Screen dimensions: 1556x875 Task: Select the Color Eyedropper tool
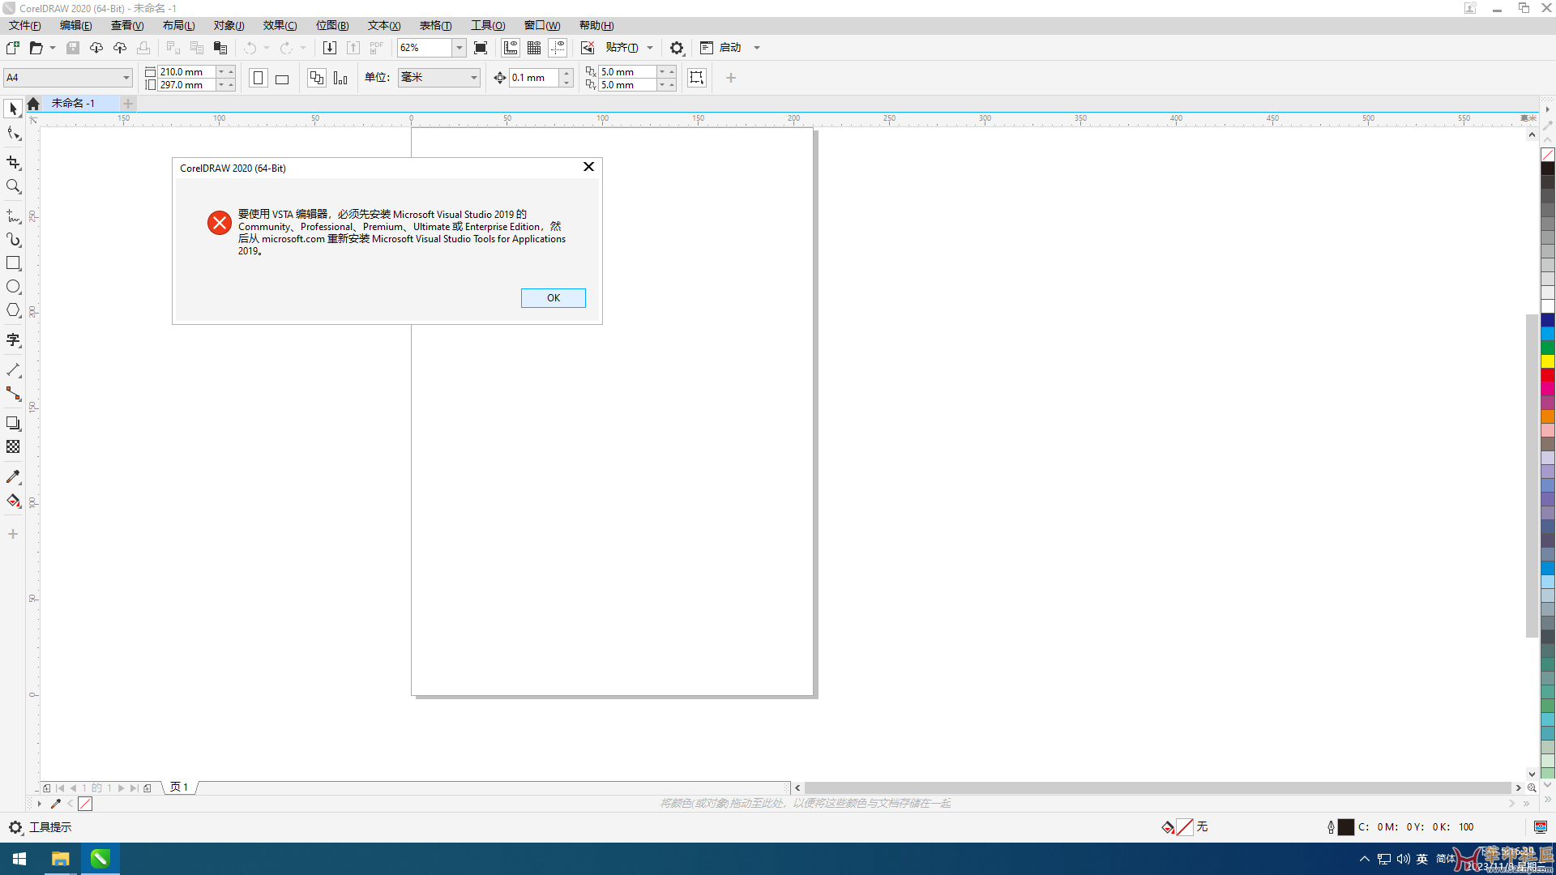point(13,477)
